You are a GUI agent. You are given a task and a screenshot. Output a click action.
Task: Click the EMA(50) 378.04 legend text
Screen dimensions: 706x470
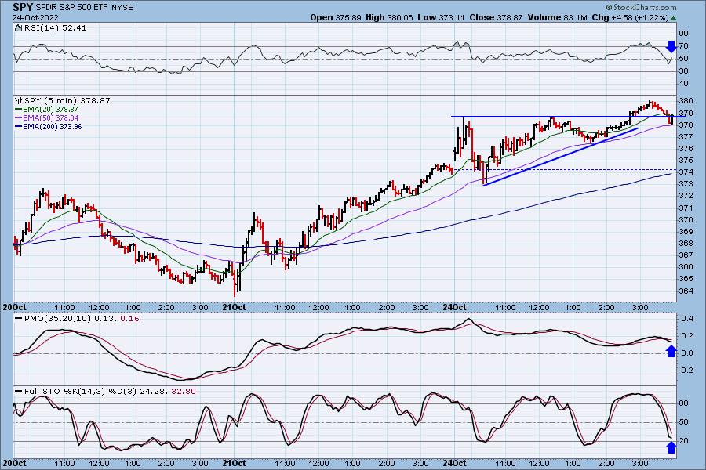[51, 117]
